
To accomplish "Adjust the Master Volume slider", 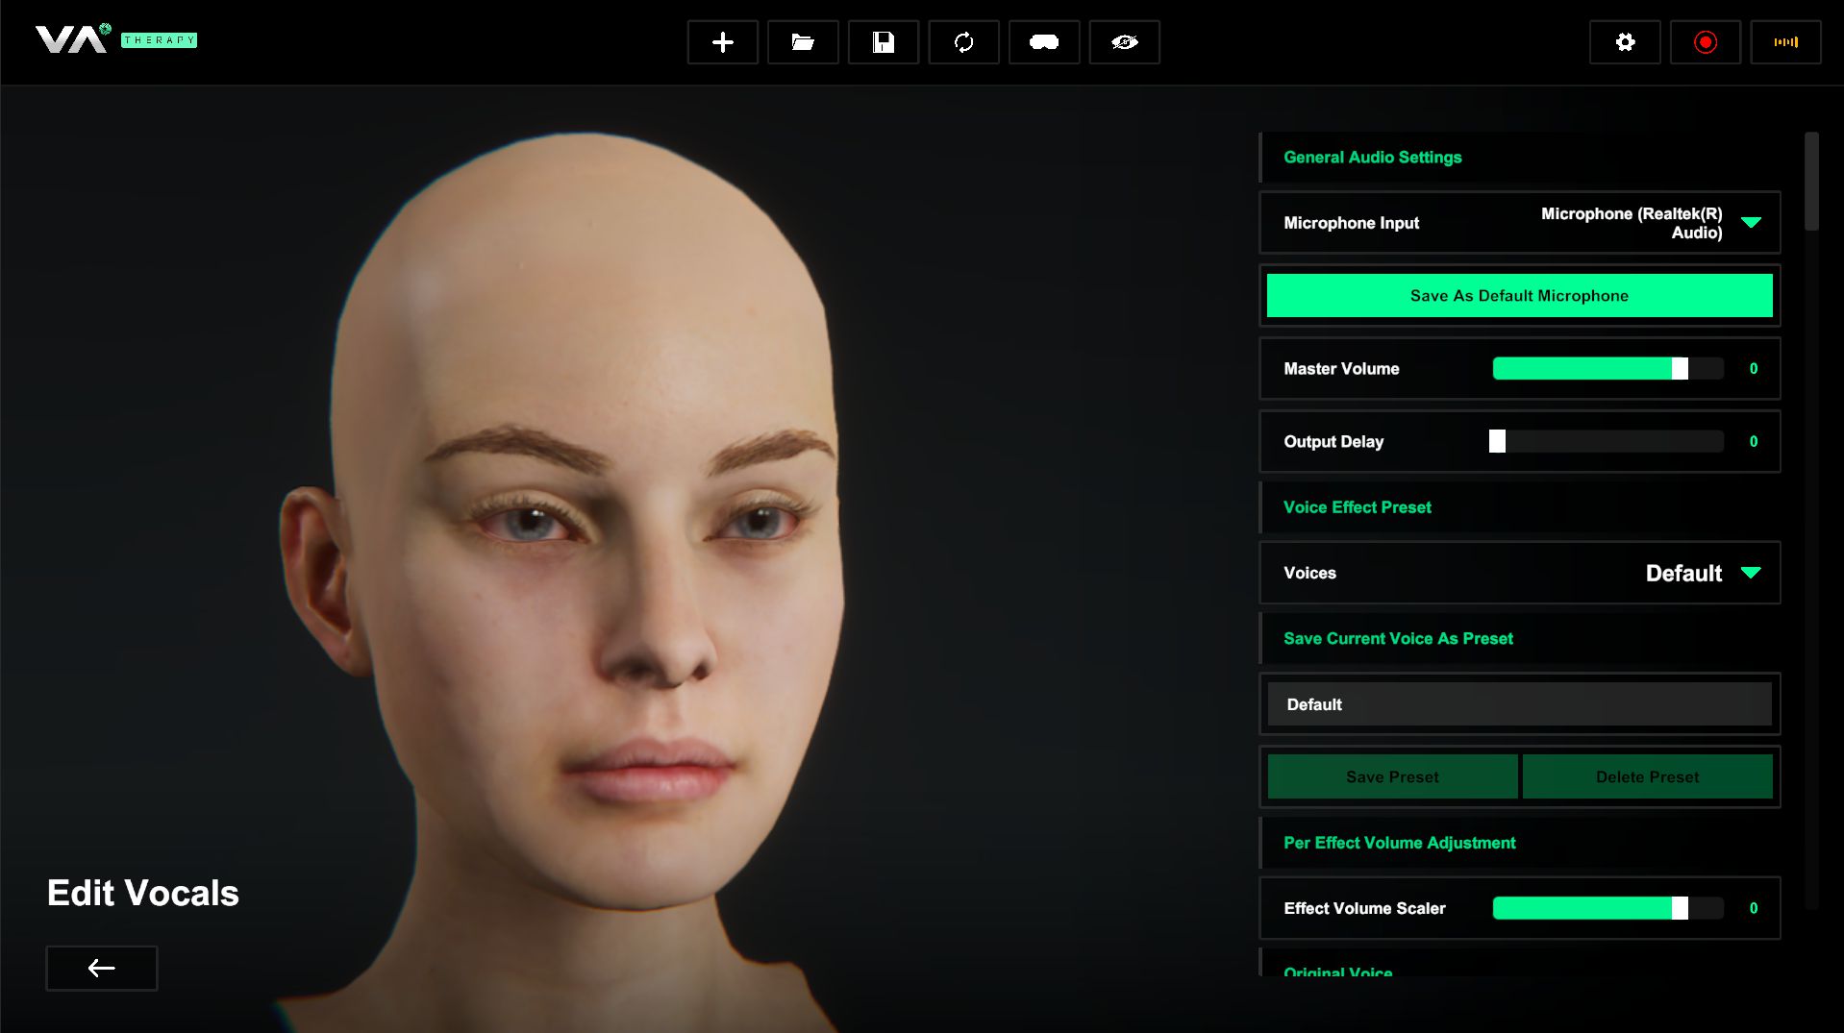I will [x=1607, y=369].
